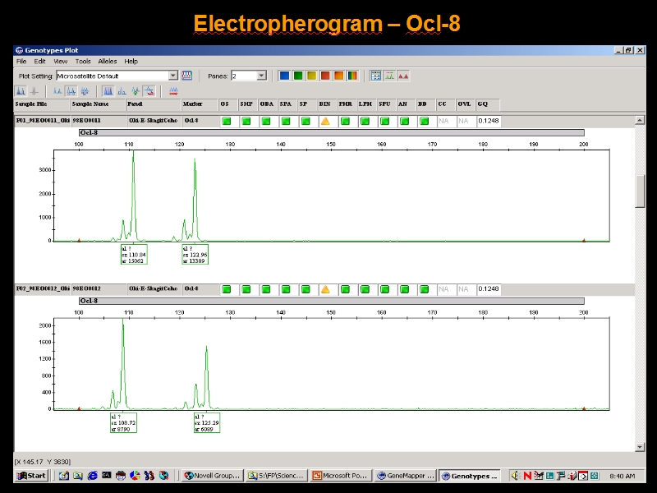The height and width of the screenshot is (493, 657).
Task: Open the File menu
Action: click(21, 61)
